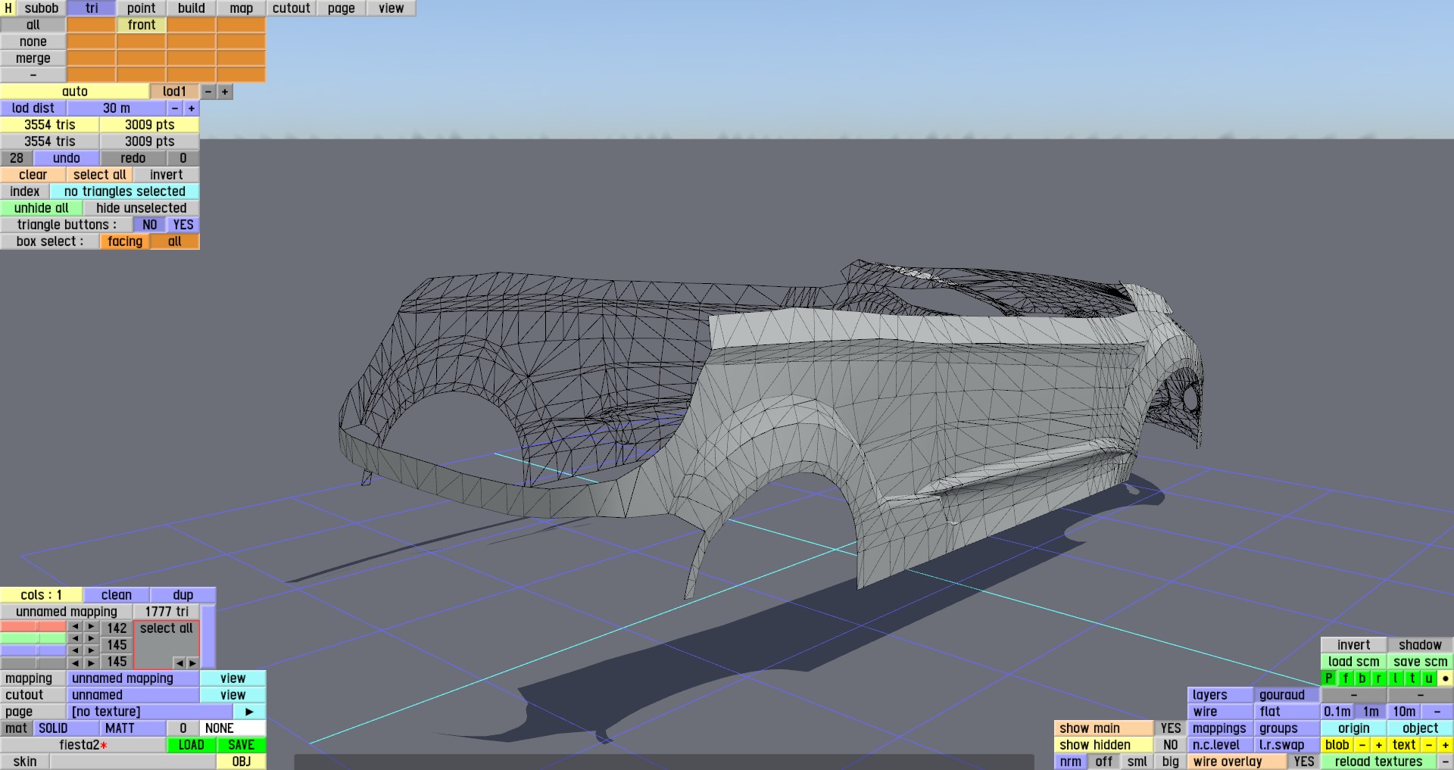This screenshot has width=1454, height=770.
Task: Set box select mode to facing
Action: (x=125, y=242)
